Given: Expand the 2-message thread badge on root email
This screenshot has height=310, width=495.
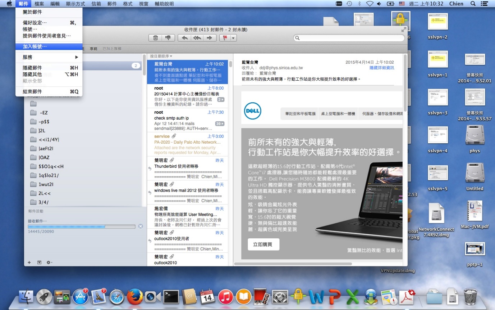Looking at the screenshot, I should click(221, 99).
